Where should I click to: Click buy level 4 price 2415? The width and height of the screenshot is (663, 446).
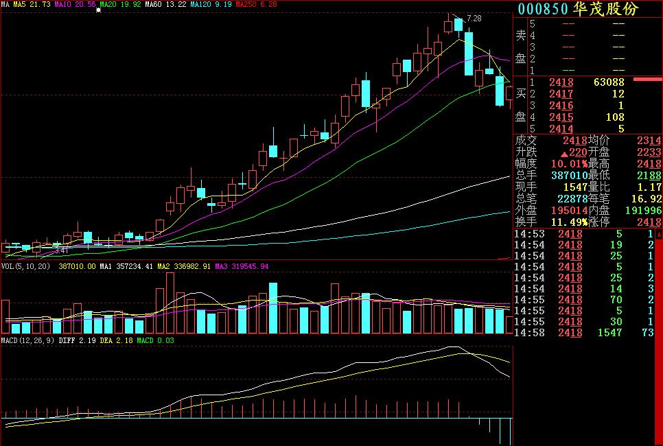click(561, 117)
